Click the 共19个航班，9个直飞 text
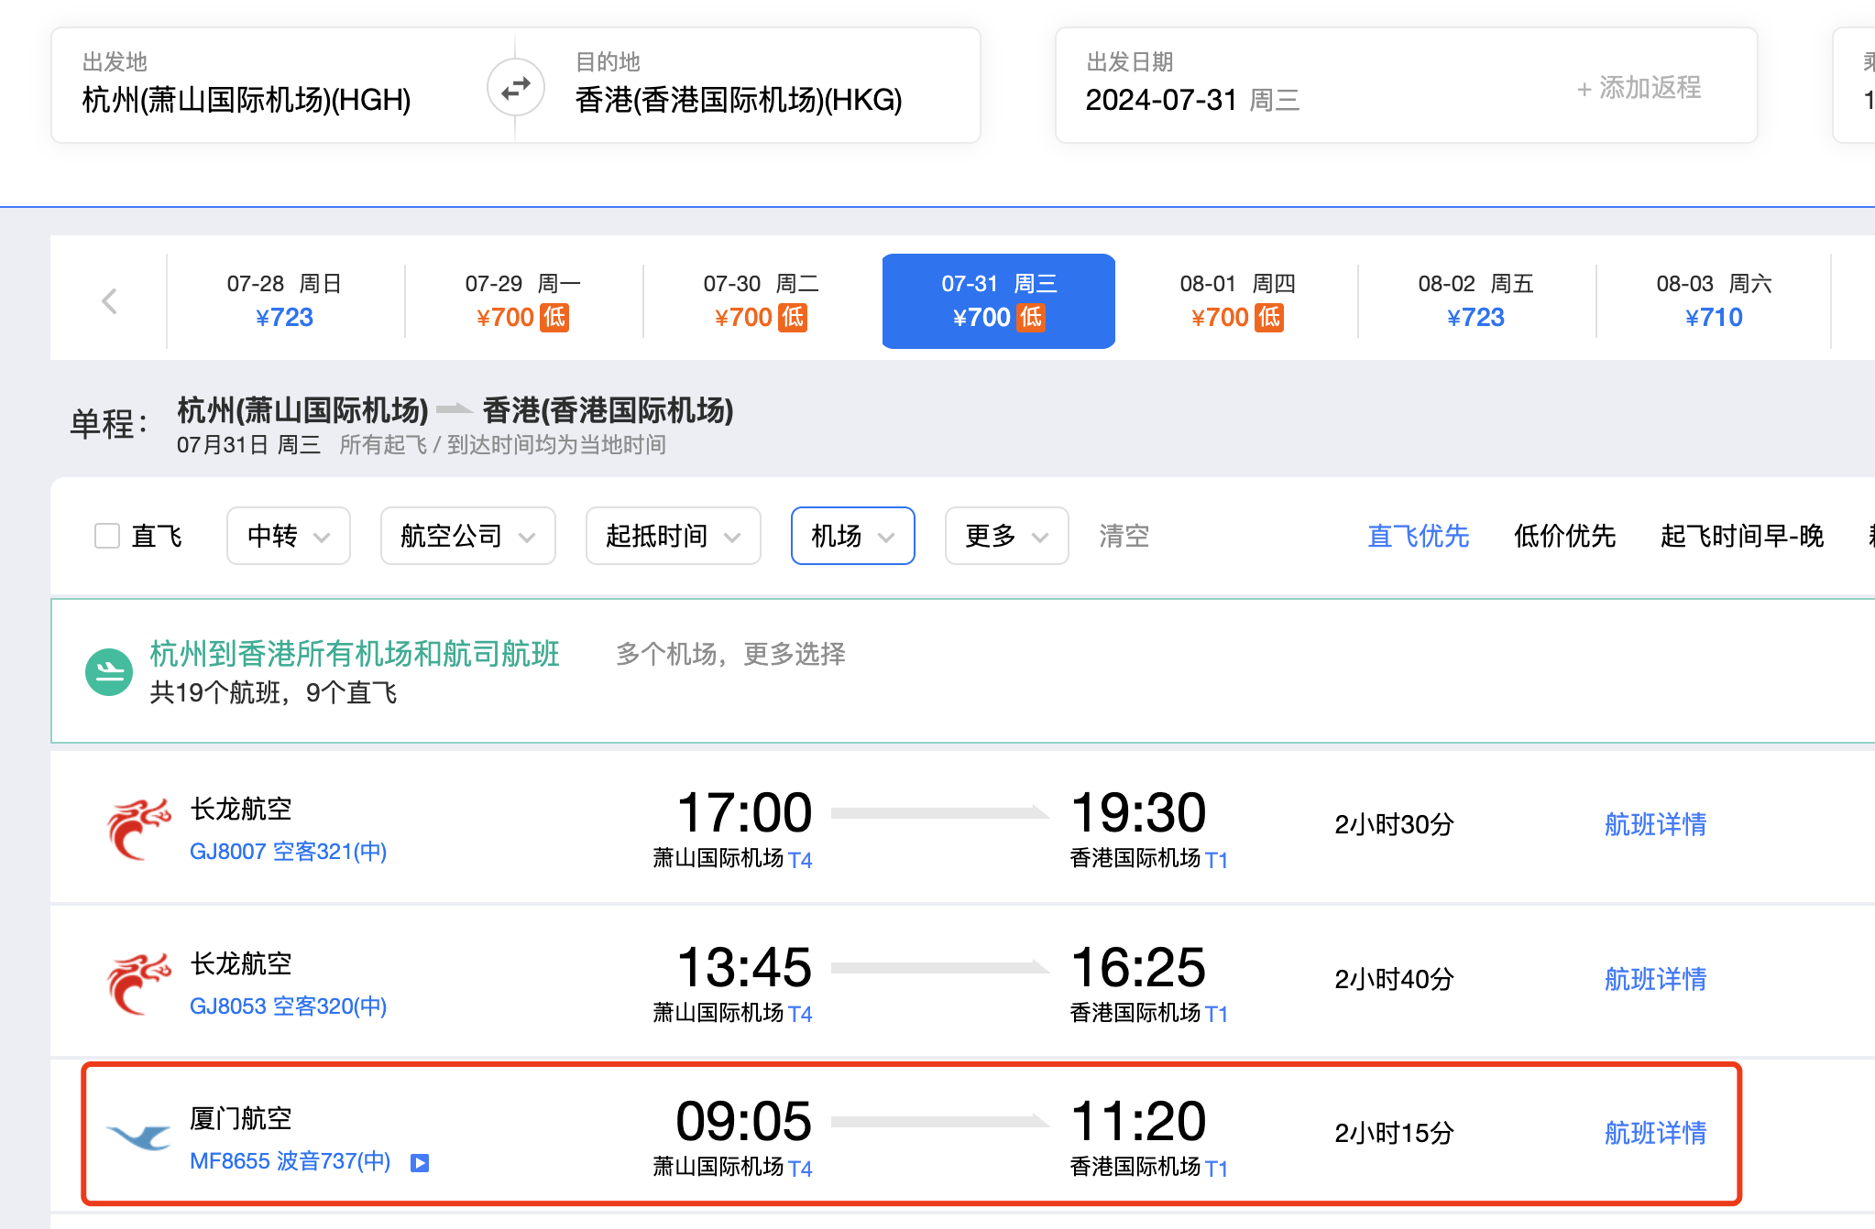This screenshot has width=1875, height=1229. click(273, 692)
